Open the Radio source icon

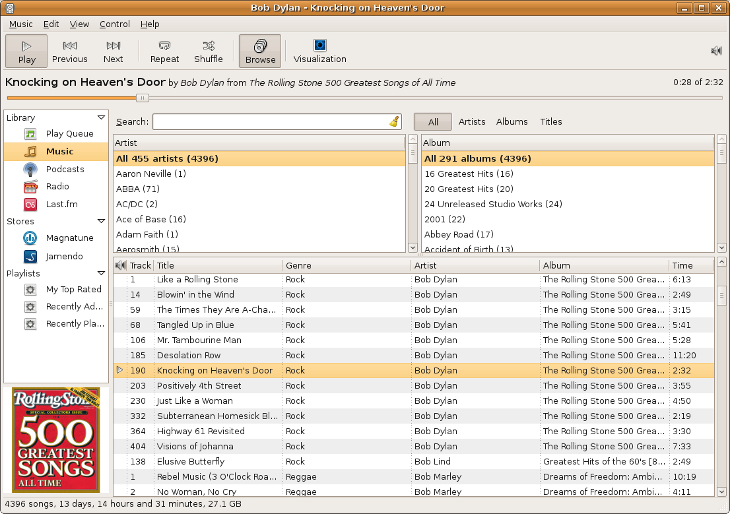[x=30, y=187]
